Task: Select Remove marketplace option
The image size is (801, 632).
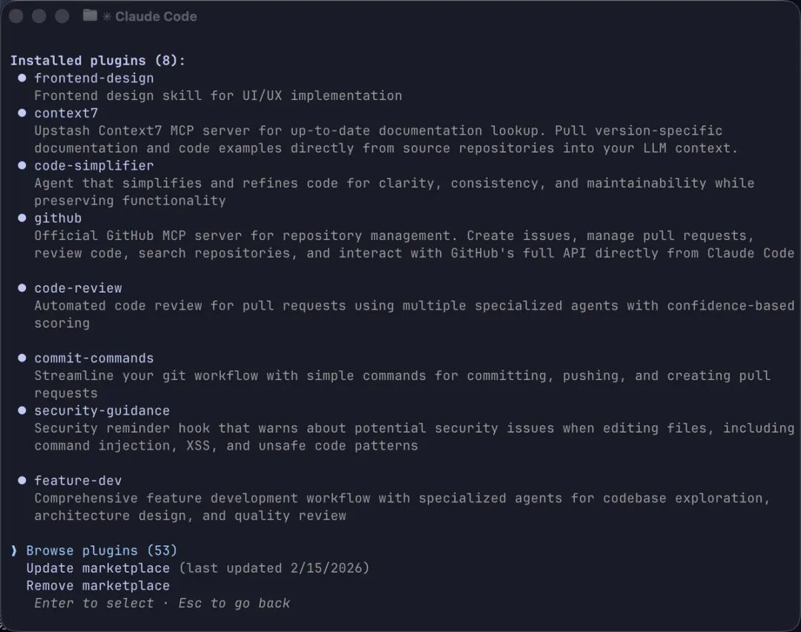Action: tap(98, 585)
